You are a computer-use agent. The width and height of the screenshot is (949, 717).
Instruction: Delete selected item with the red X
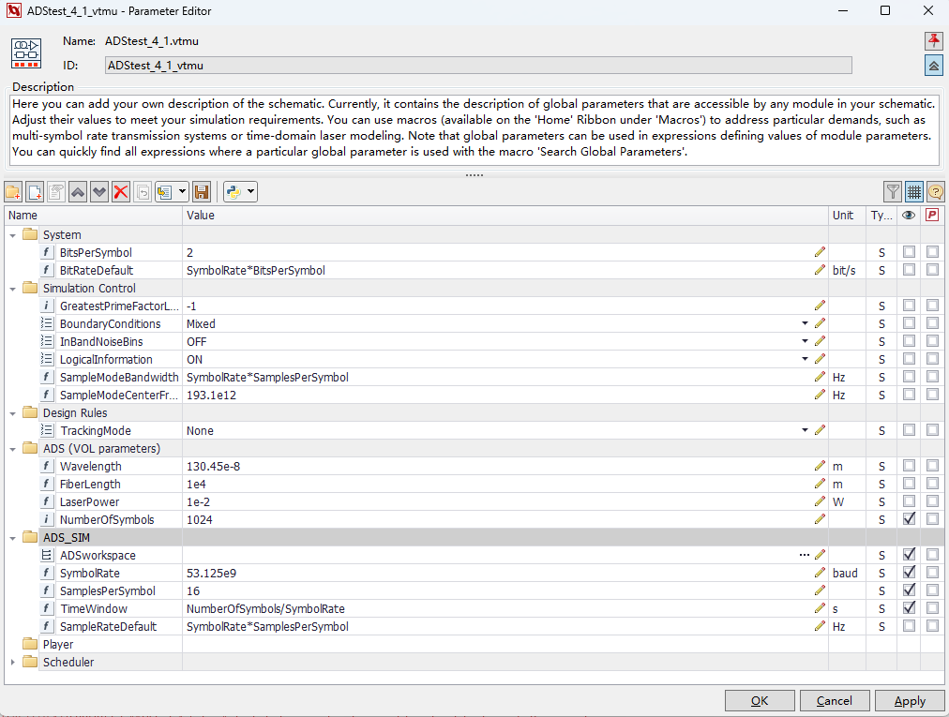click(x=121, y=192)
